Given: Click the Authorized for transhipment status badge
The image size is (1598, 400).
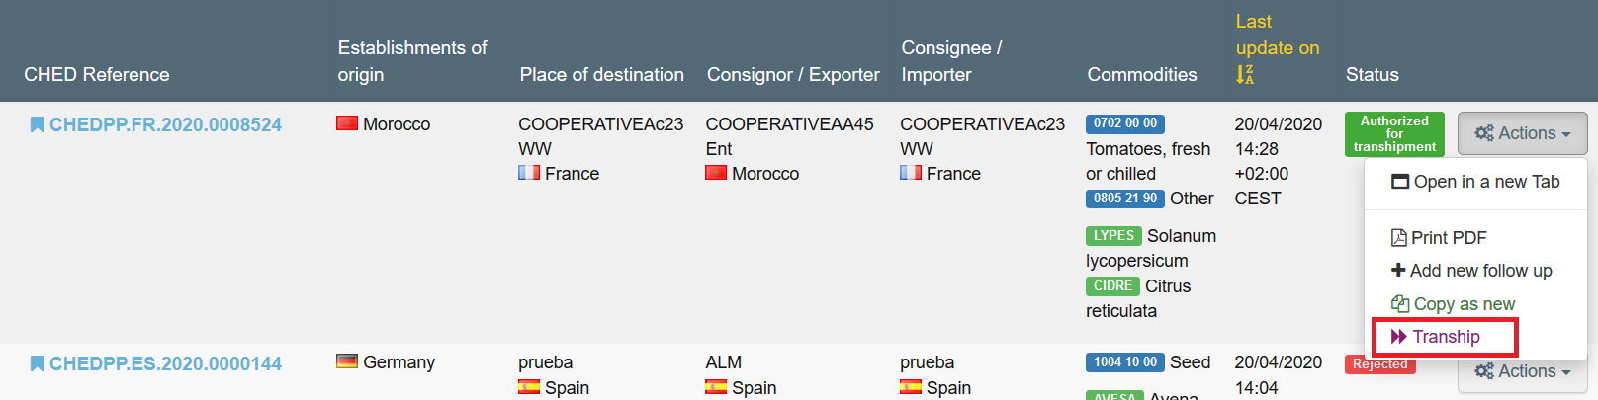Looking at the screenshot, I should pos(1394,133).
